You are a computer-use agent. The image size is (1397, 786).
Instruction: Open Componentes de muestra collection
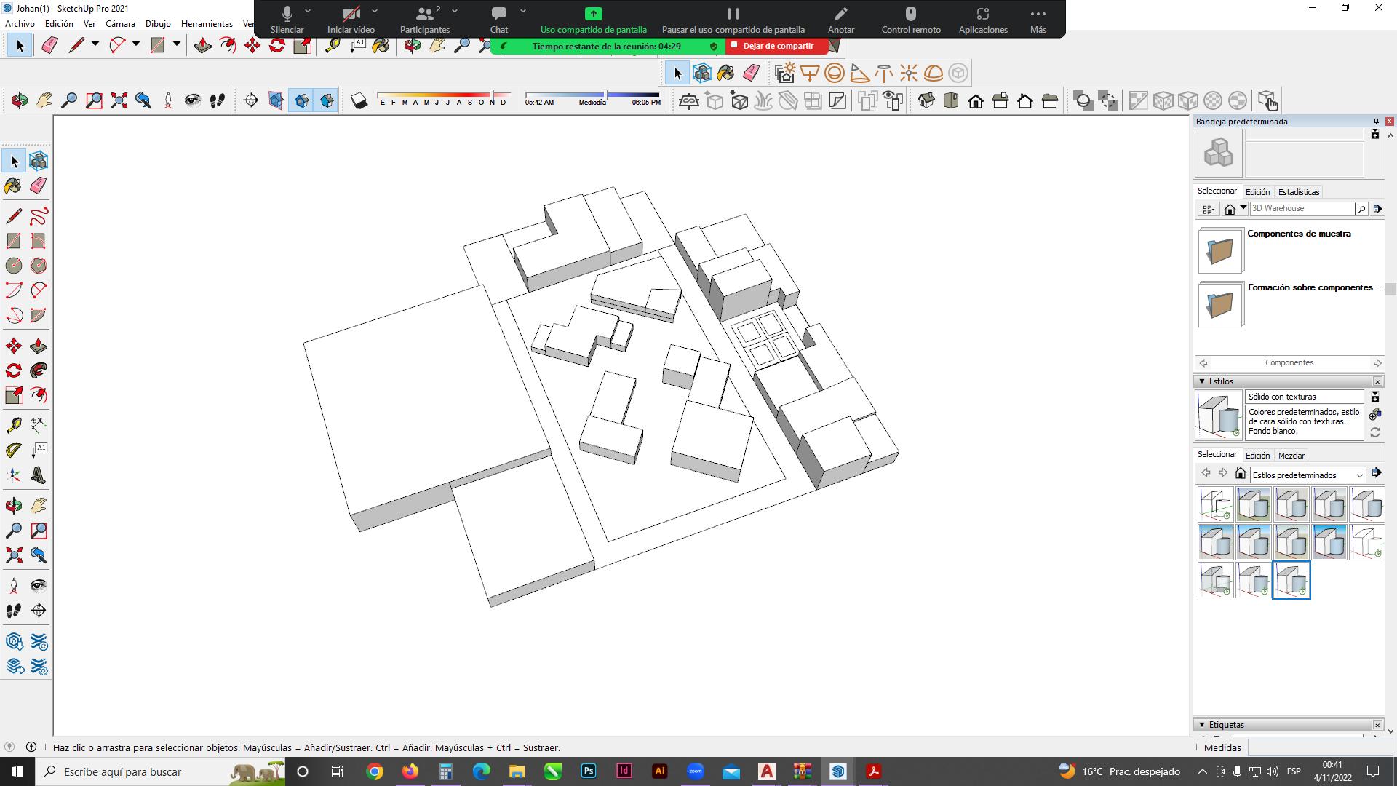(1220, 251)
